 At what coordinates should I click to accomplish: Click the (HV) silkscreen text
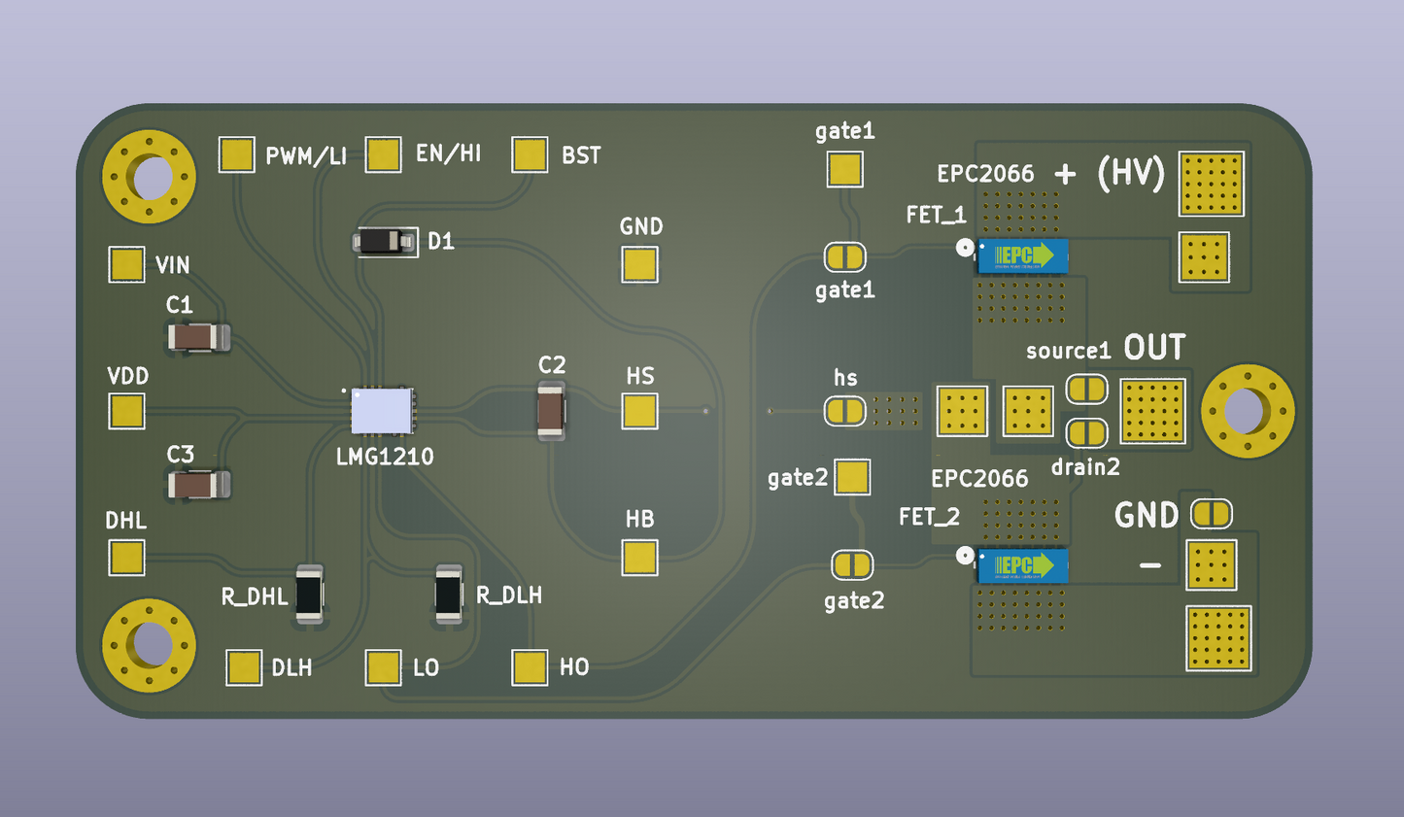point(1131,173)
